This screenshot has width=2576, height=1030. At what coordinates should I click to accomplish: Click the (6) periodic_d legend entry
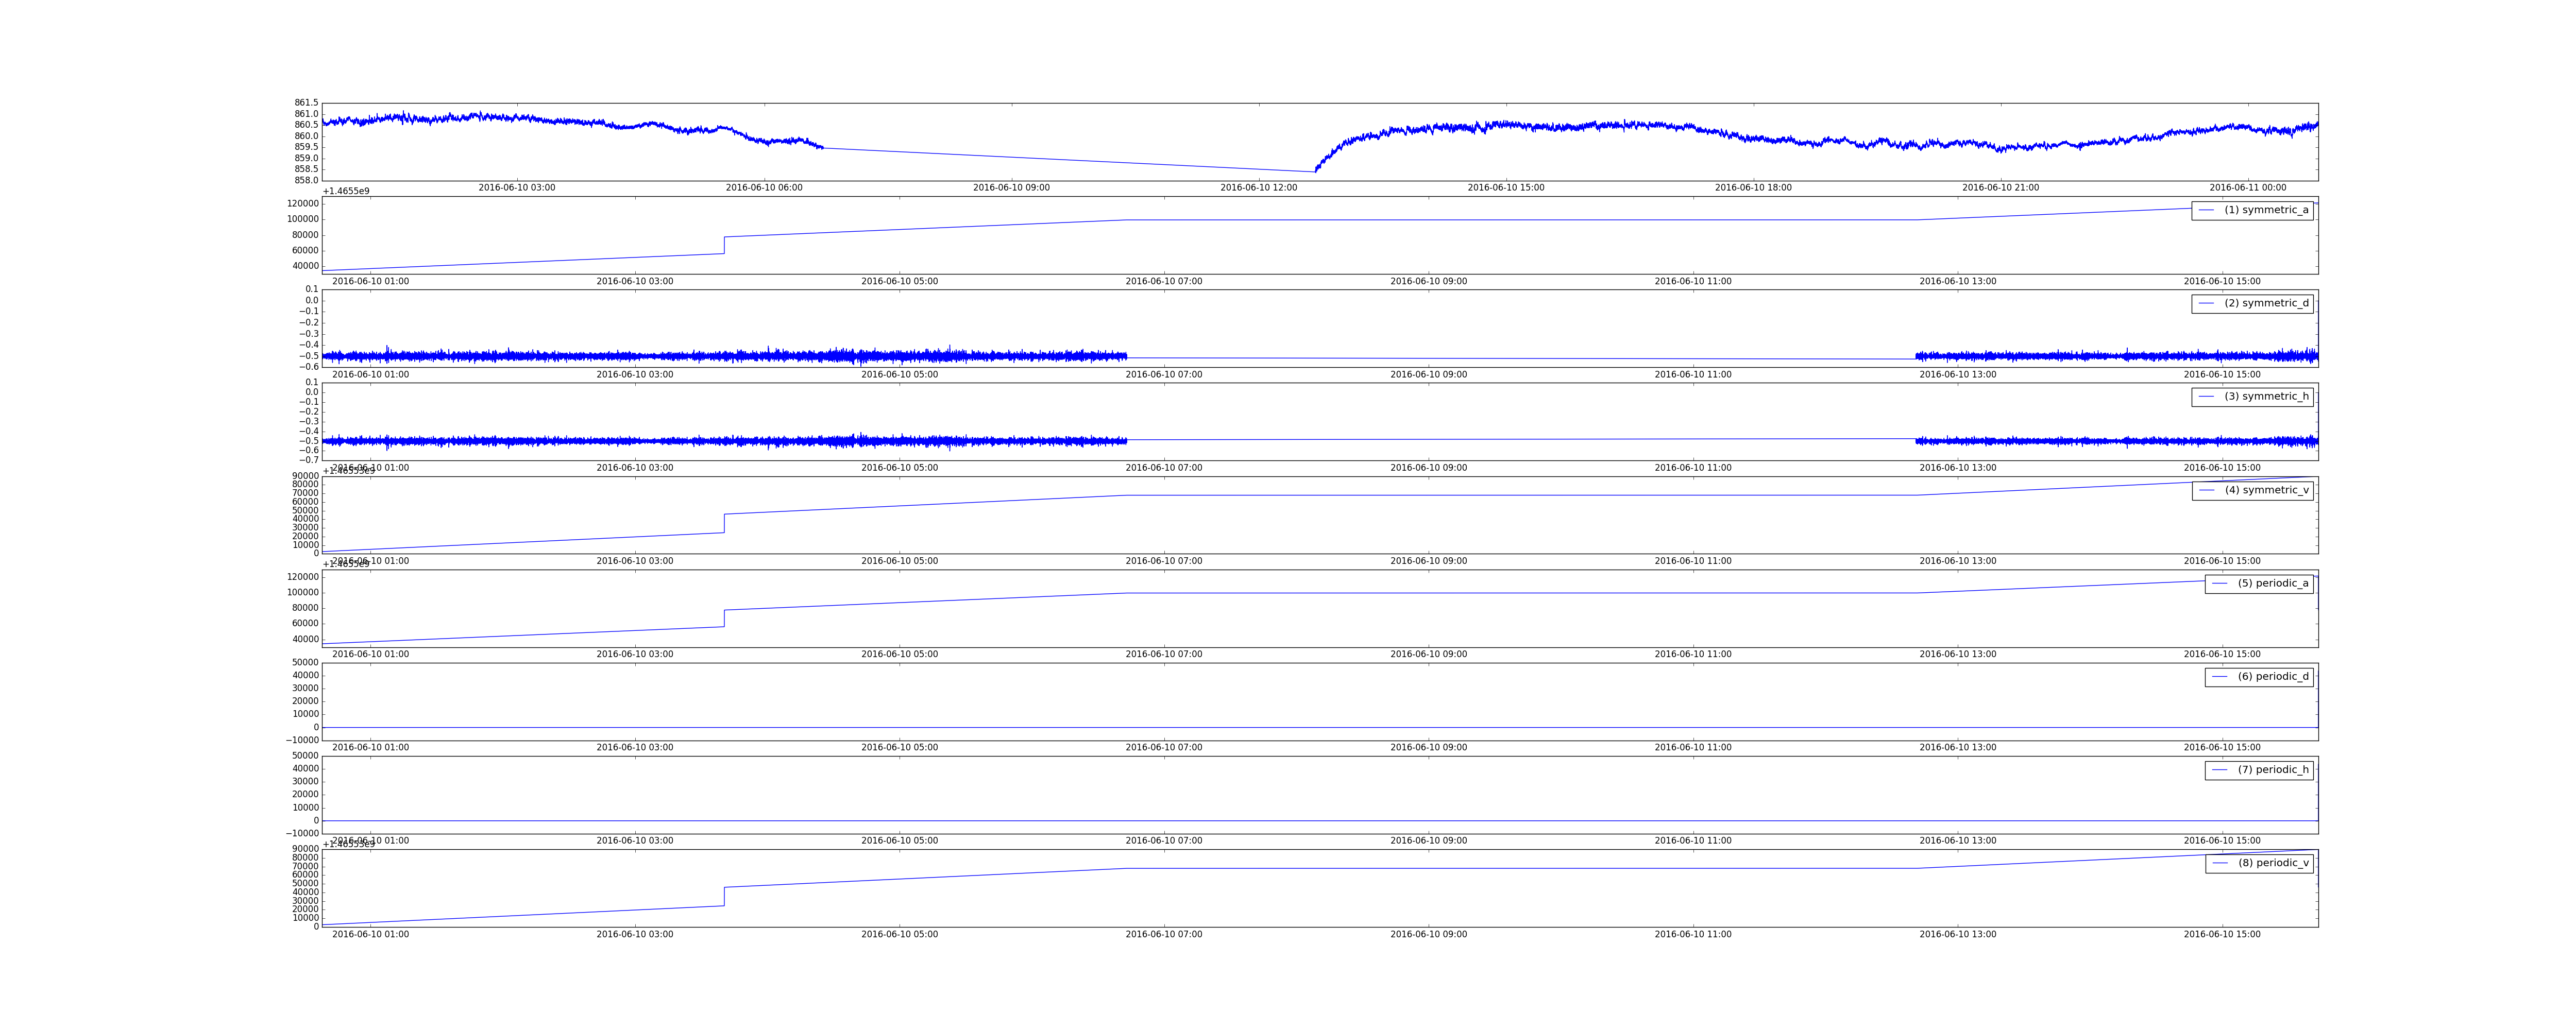[x=2259, y=677]
